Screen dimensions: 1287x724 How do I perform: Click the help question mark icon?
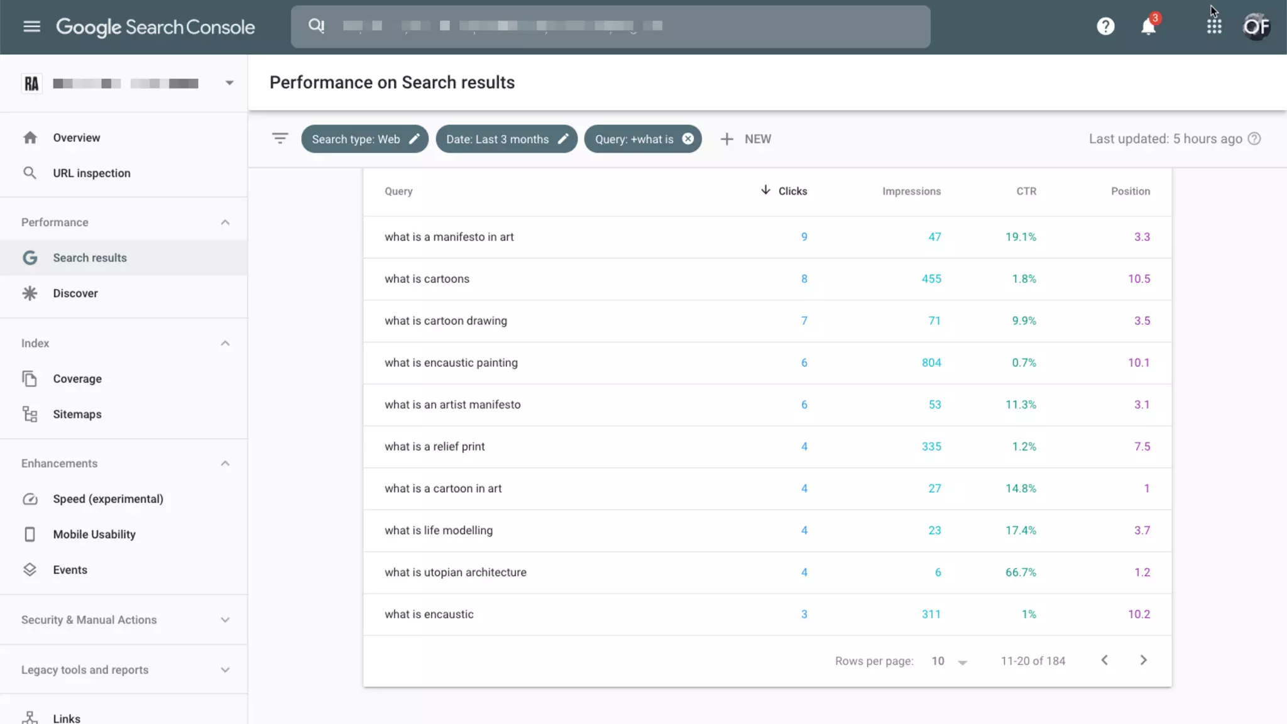(1105, 26)
